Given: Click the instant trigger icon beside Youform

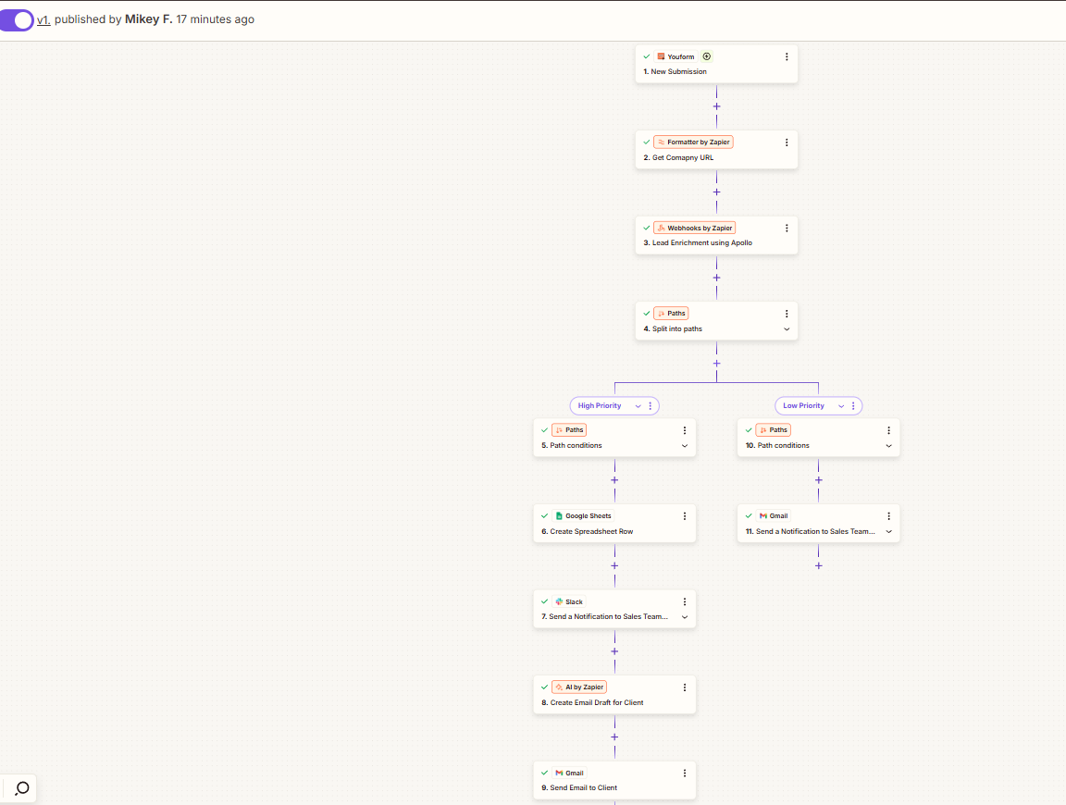Looking at the screenshot, I should (706, 56).
